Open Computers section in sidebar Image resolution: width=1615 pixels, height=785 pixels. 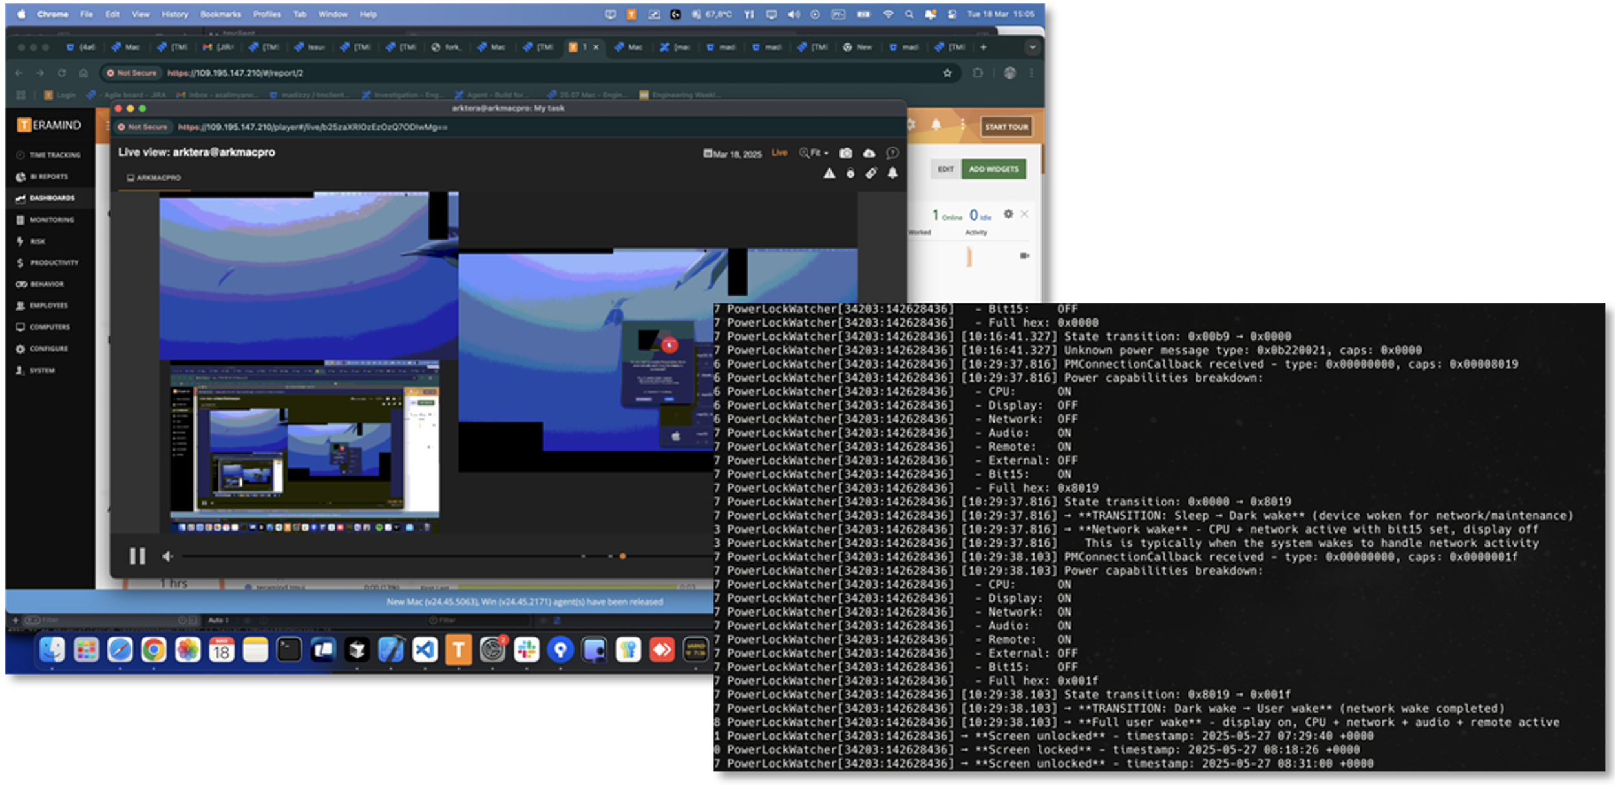click(43, 327)
